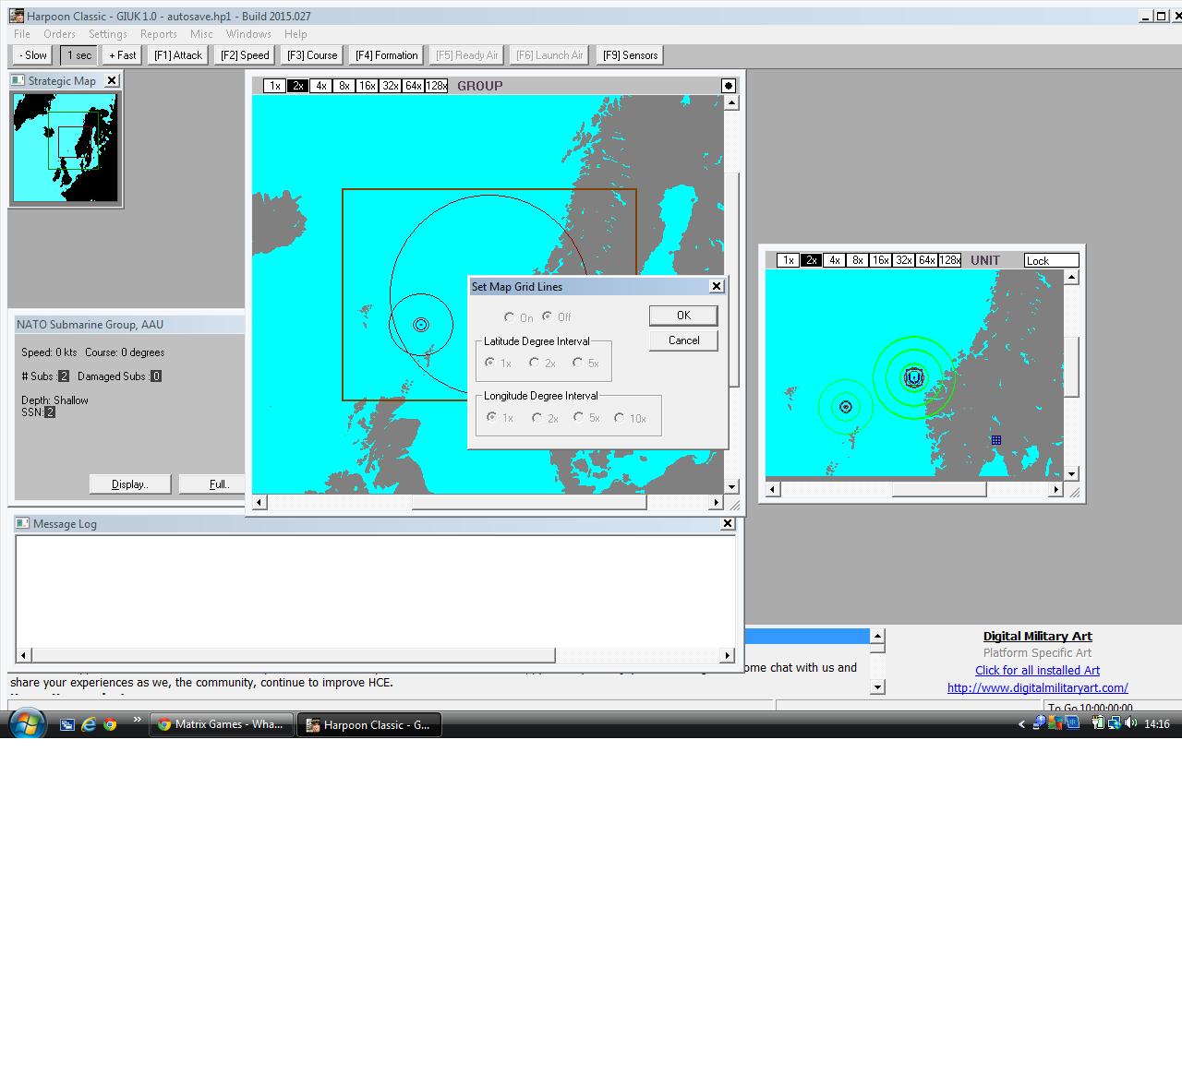The width and height of the screenshot is (1182, 1074).
Task: Open the Orders menu
Action: point(59,34)
